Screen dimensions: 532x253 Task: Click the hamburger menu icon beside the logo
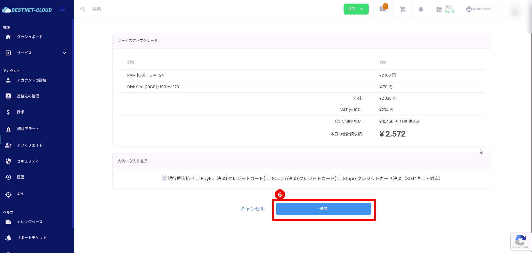pyautogui.click(x=62, y=9)
